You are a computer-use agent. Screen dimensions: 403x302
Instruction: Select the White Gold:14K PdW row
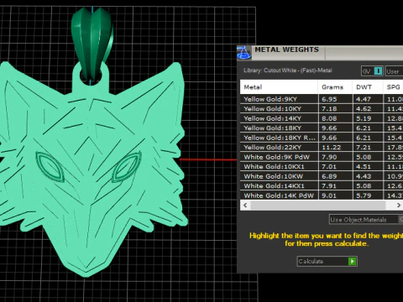322,195
